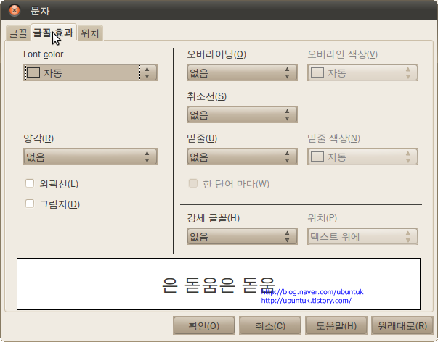Open the 위치 tab
Image resolution: width=438 pixels, height=342 pixels.
pyautogui.click(x=90, y=33)
